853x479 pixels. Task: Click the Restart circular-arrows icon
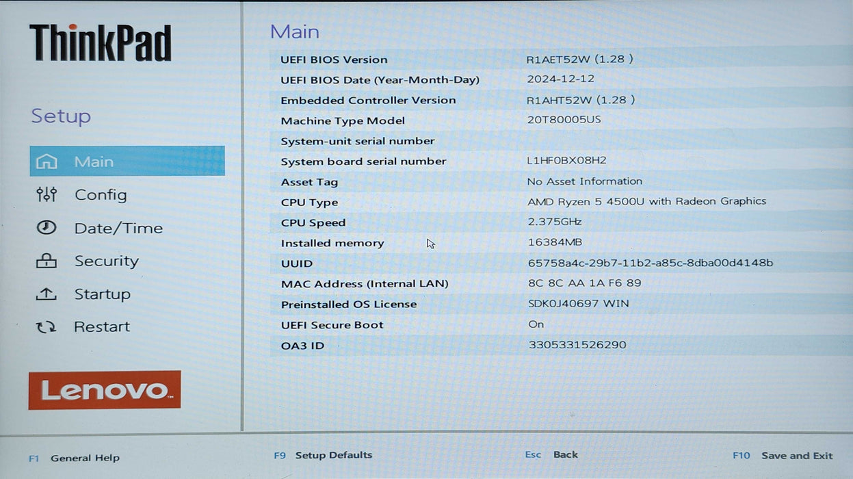(x=47, y=326)
